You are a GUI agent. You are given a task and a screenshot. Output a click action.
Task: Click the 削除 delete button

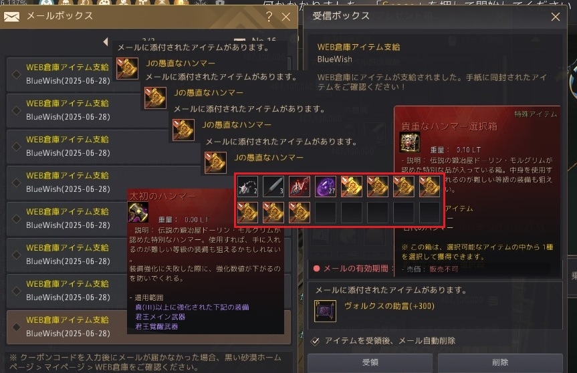coord(500,363)
